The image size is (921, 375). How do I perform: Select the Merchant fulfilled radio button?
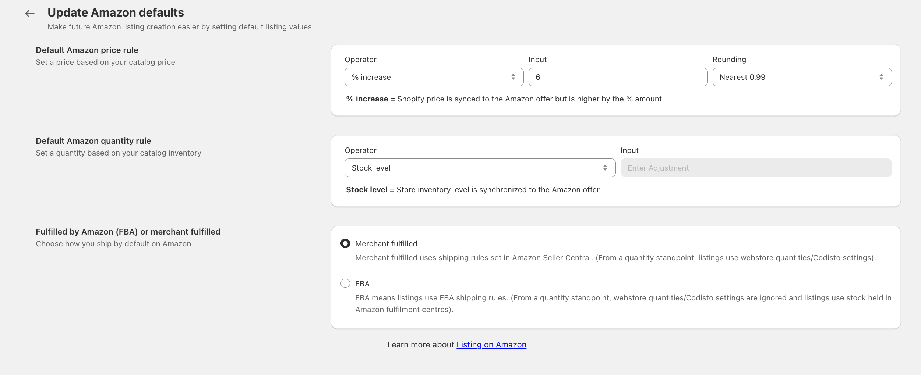click(x=345, y=243)
